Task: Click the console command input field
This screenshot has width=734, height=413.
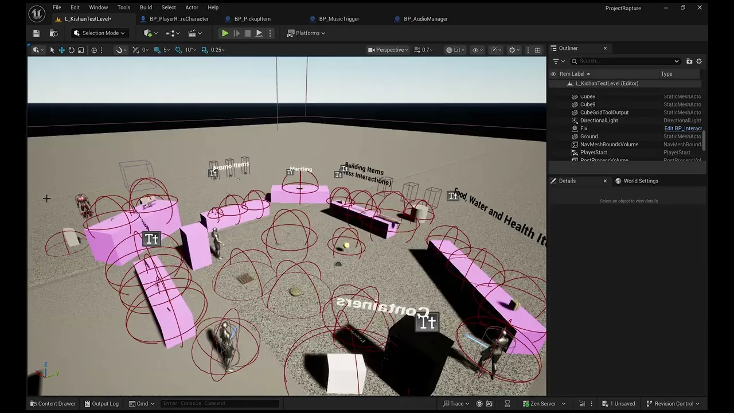Action: (220, 404)
